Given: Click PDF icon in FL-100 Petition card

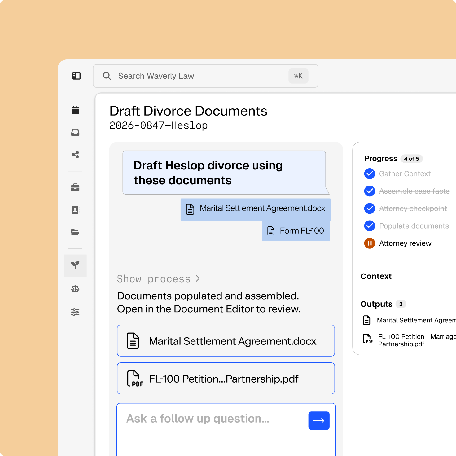Looking at the screenshot, I should pyautogui.click(x=135, y=379).
